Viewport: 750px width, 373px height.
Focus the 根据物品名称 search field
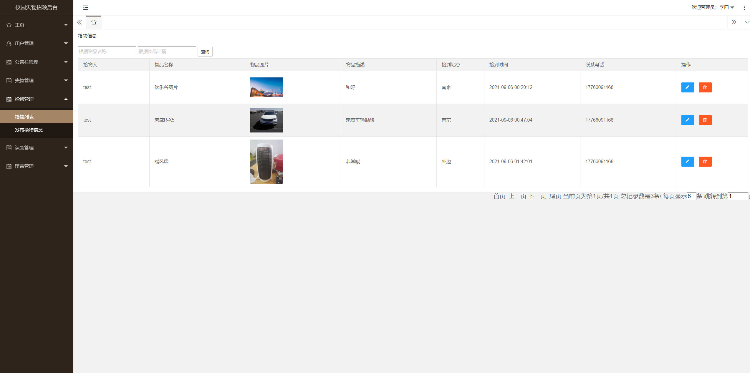tap(107, 51)
